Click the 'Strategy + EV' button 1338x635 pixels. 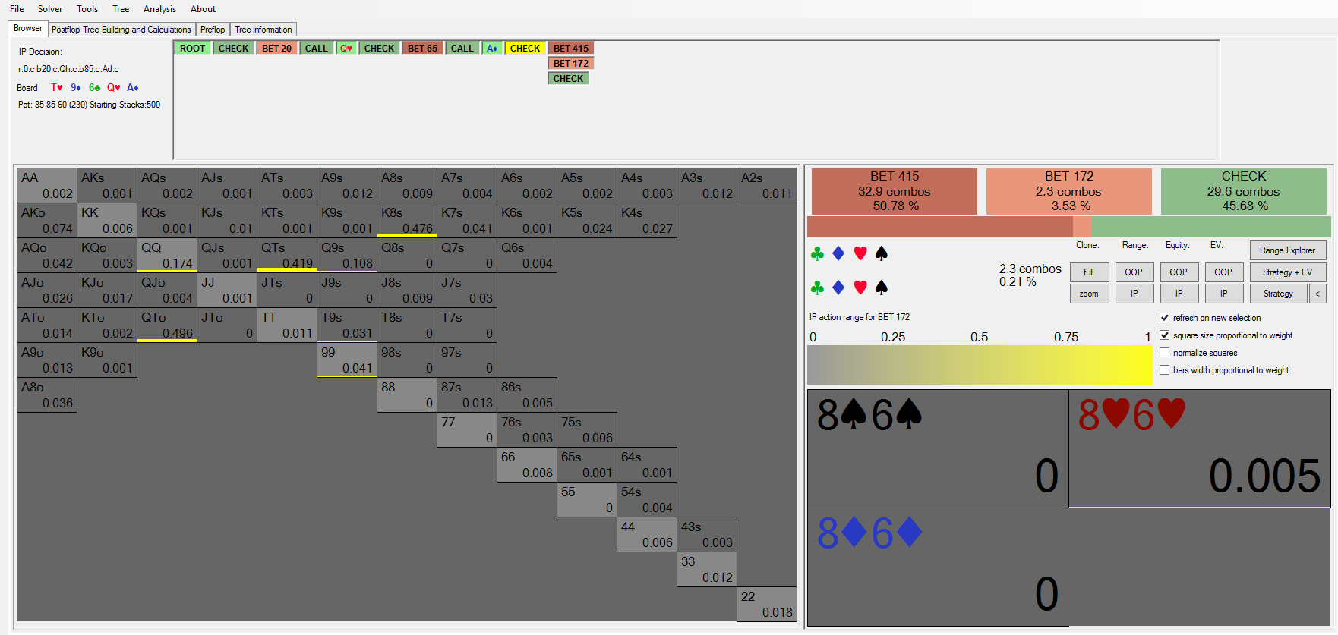[1288, 272]
